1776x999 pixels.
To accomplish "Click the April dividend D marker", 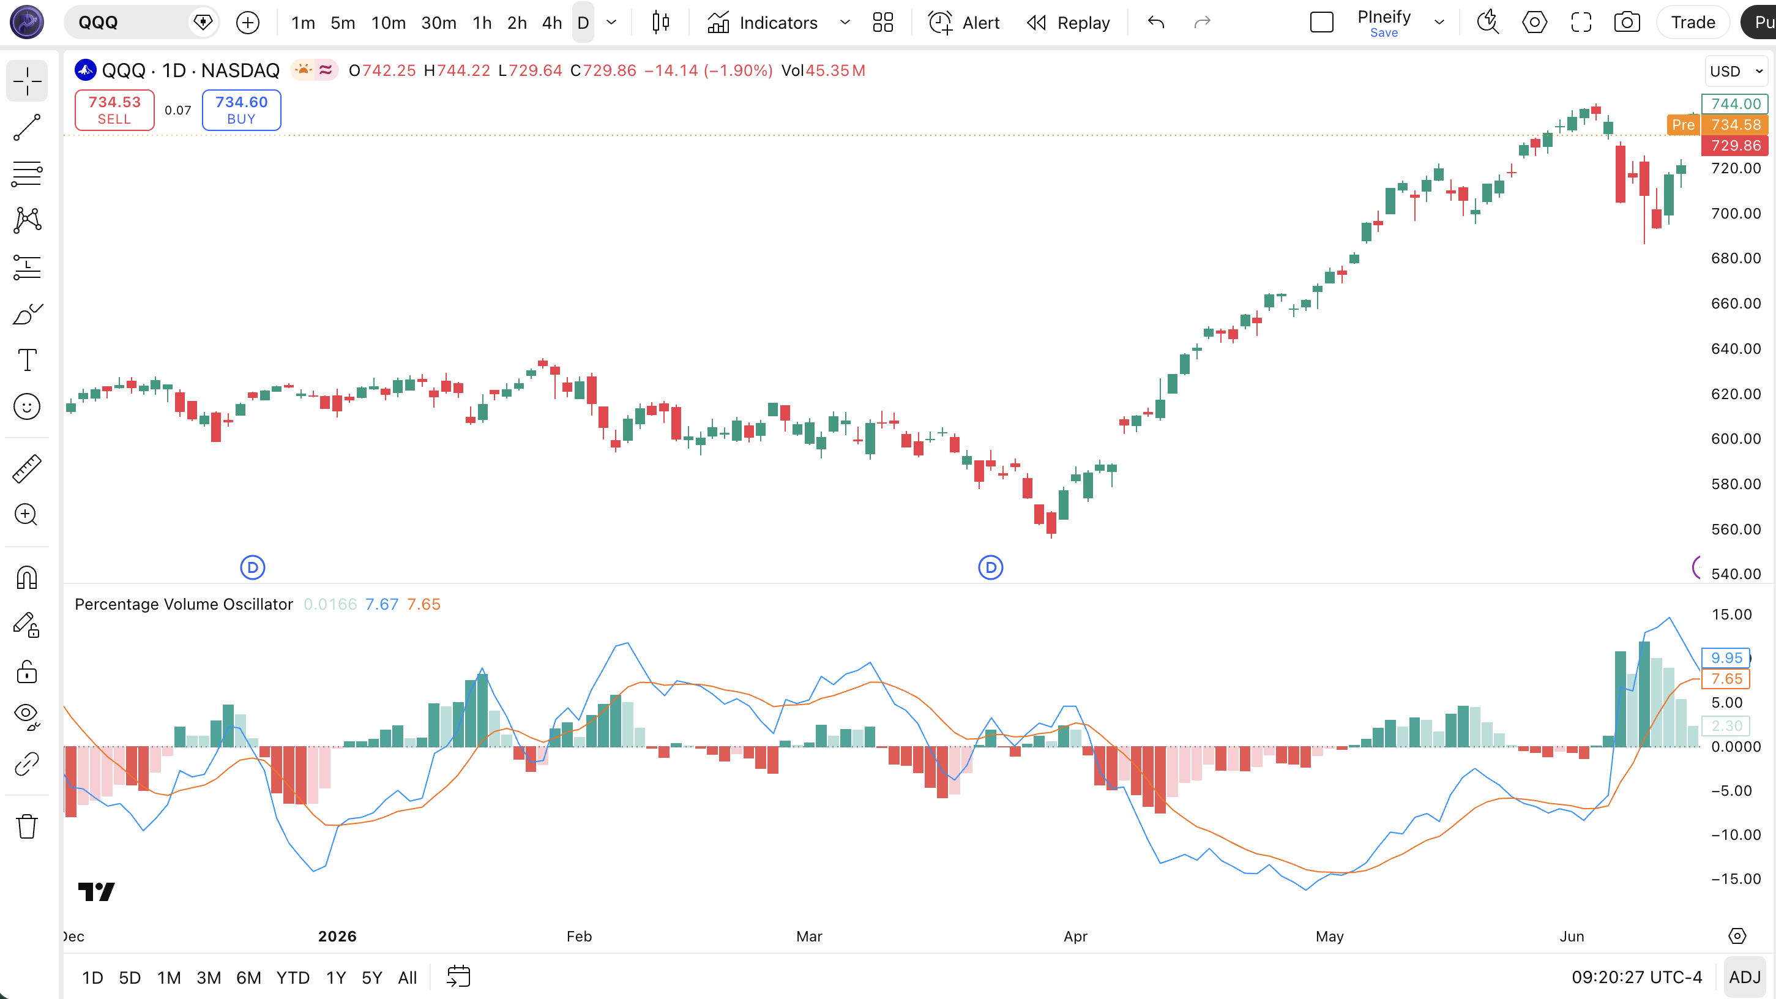I will (991, 567).
